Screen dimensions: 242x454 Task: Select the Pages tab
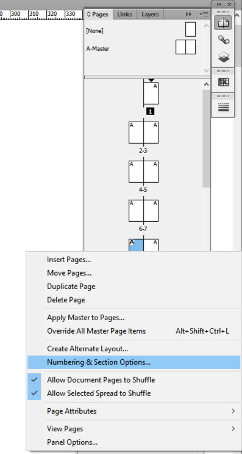point(98,14)
